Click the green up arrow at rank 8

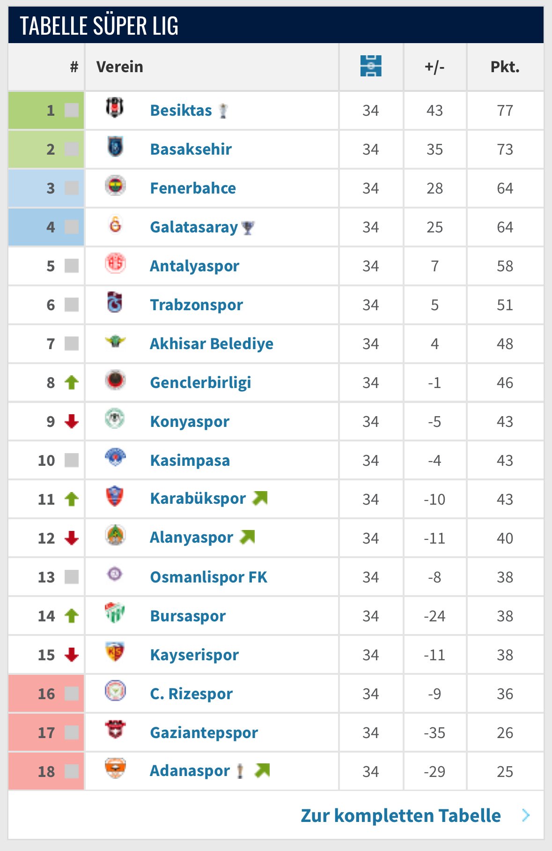tap(72, 382)
